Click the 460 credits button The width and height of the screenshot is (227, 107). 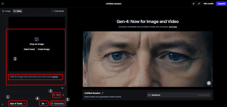(208, 4)
